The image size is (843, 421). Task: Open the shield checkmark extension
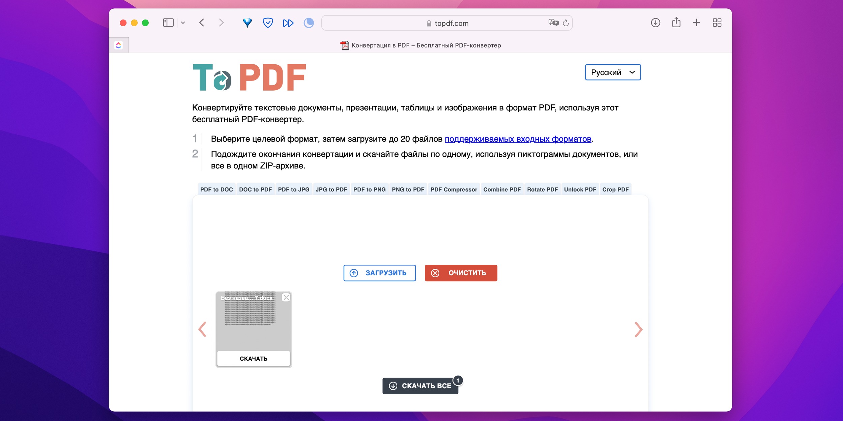pos(268,23)
